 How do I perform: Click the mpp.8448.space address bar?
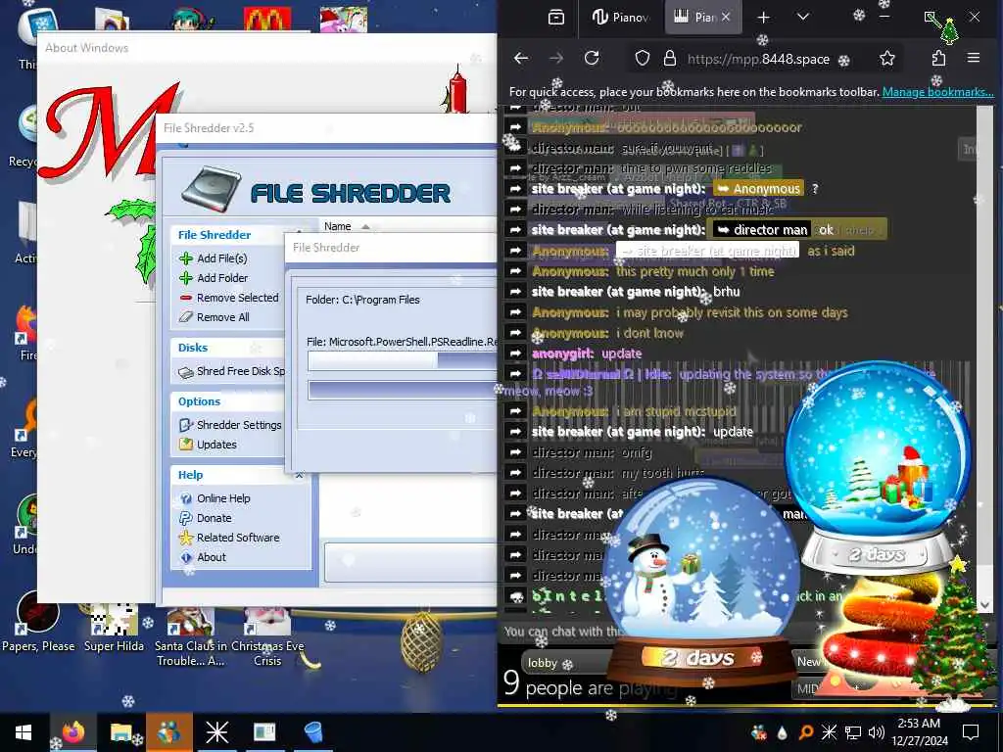[x=758, y=60]
